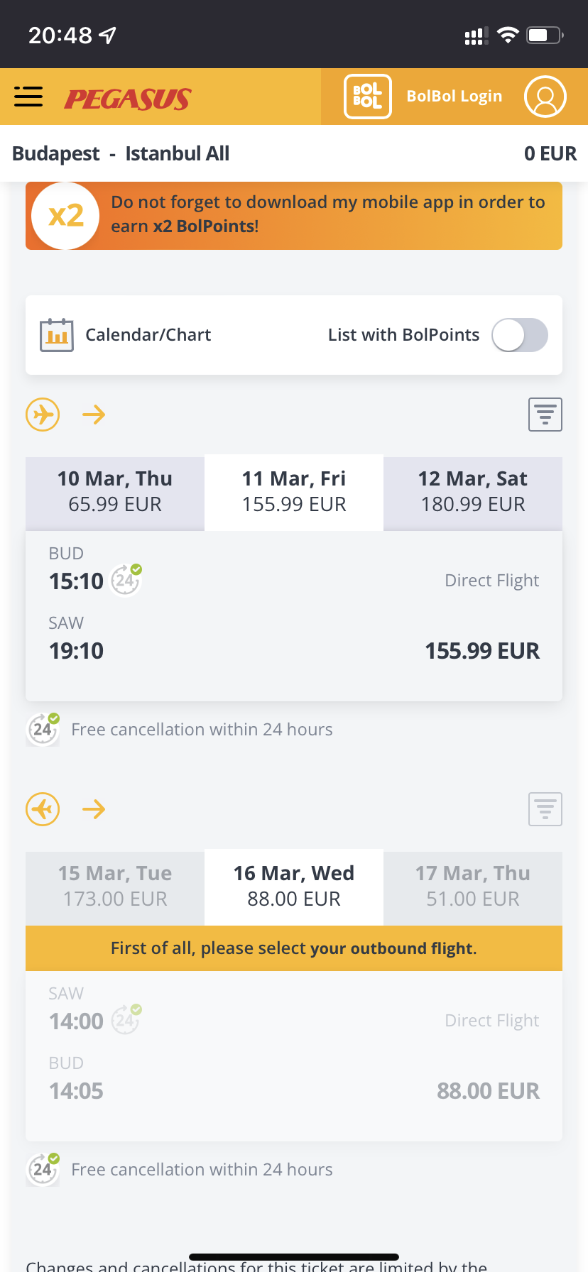Open outbound flight filter icon
This screenshot has width=588, height=1272.
(x=545, y=415)
